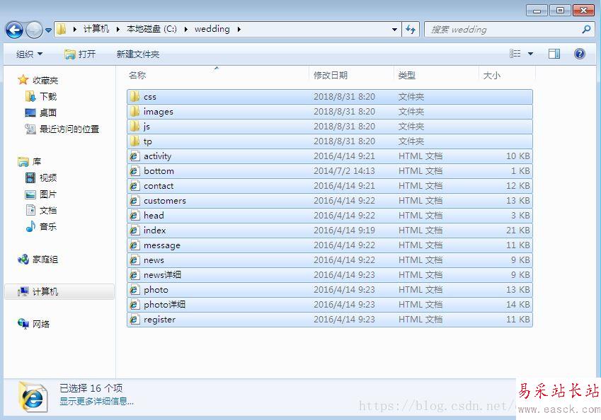The width and height of the screenshot is (601, 420).
Task: Open the view options dropdown arrow
Action: (x=530, y=54)
